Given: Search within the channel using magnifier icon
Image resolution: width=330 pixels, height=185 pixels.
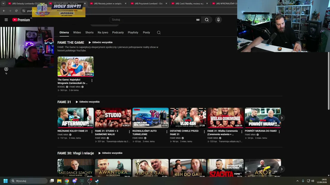Looking at the screenshot, I should (159, 33).
